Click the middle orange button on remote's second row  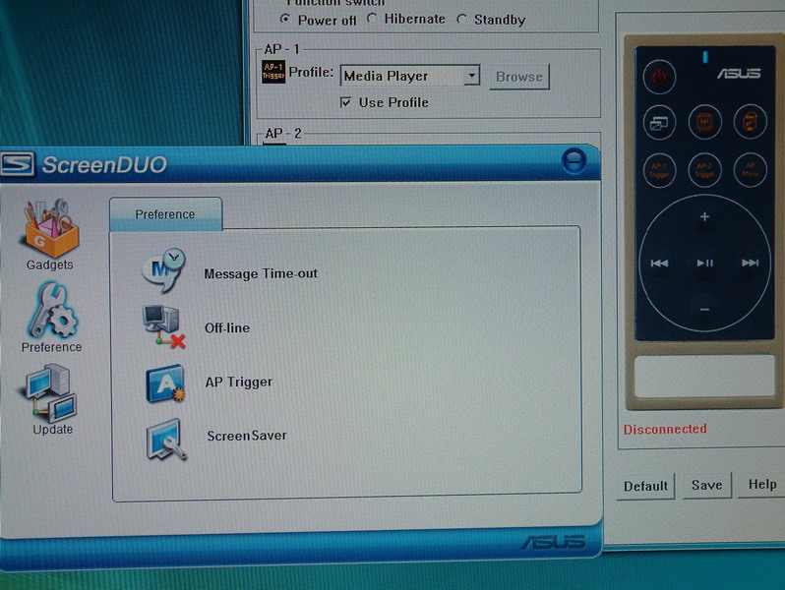pyautogui.click(x=705, y=122)
